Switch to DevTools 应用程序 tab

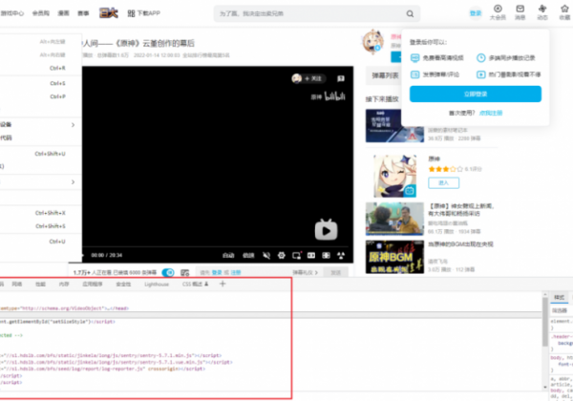click(x=93, y=285)
